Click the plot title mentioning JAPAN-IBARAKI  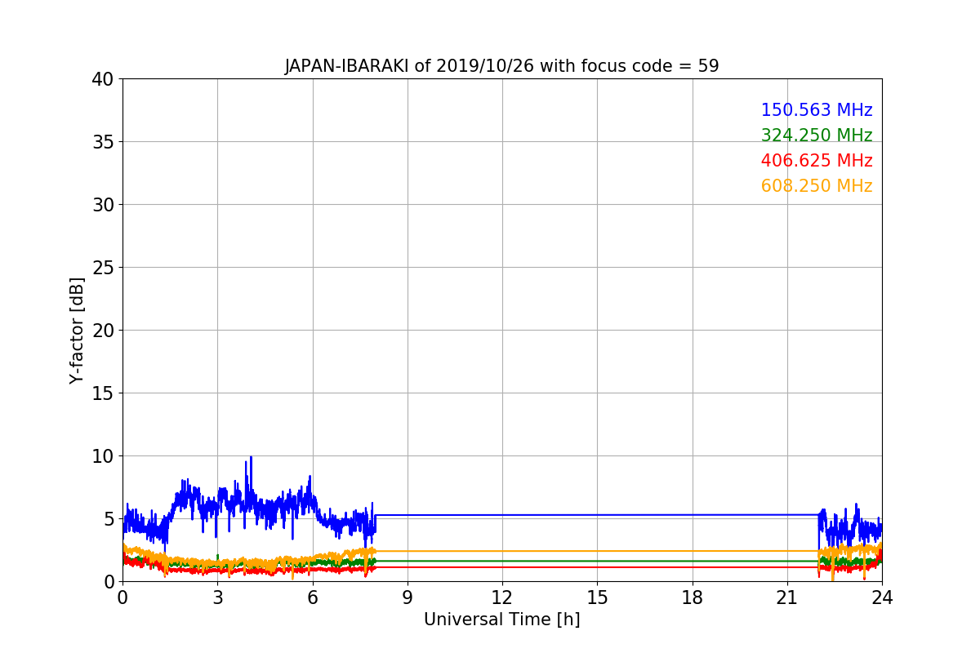pyautogui.click(x=501, y=66)
